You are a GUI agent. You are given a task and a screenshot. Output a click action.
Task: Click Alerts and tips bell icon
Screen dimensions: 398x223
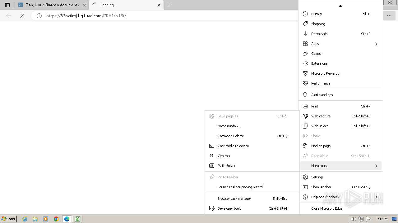tap(305, 95)
